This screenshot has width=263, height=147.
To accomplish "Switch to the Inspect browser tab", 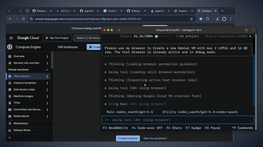I will tap(183, 11).
